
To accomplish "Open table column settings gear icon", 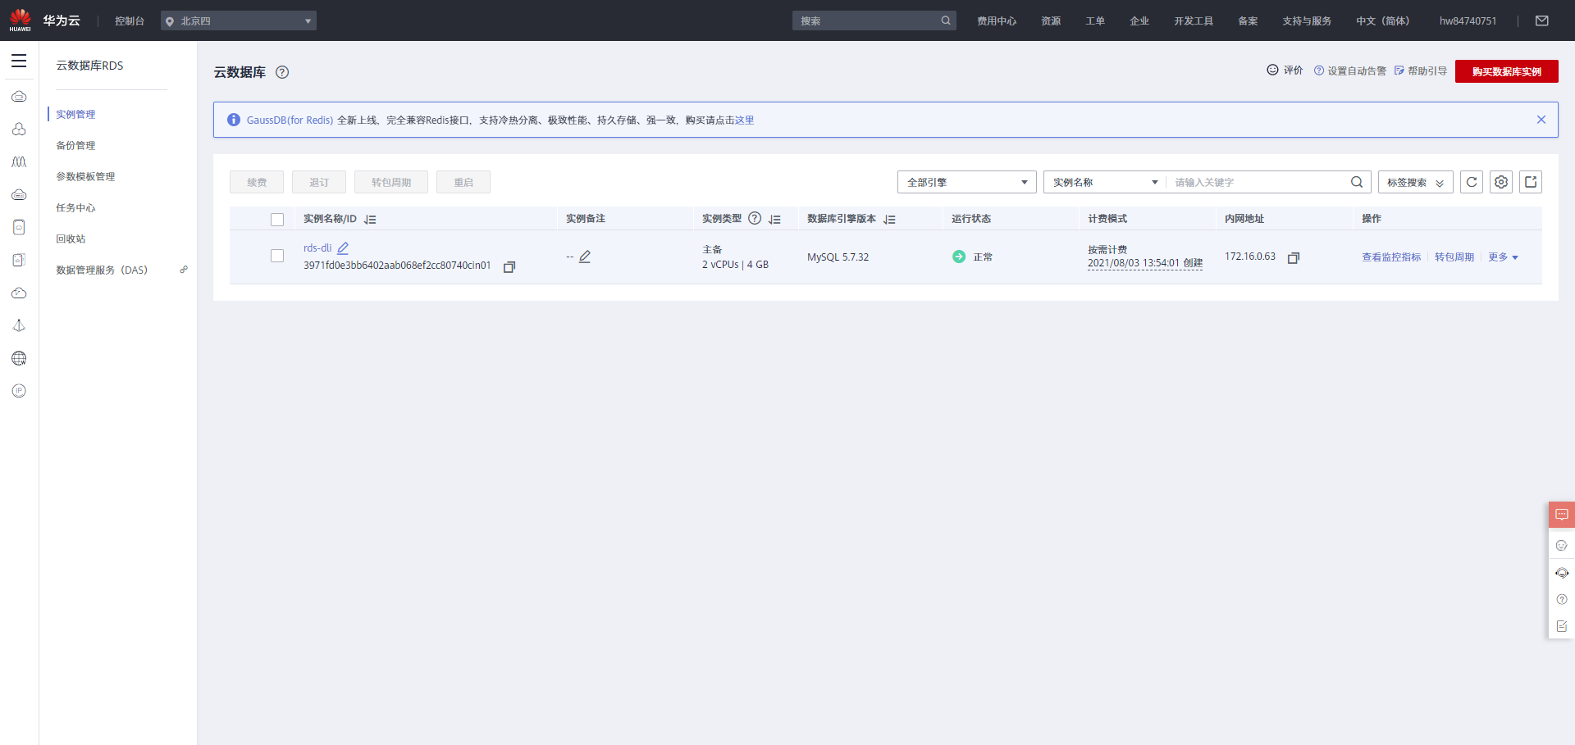I will pos(1501,182).
